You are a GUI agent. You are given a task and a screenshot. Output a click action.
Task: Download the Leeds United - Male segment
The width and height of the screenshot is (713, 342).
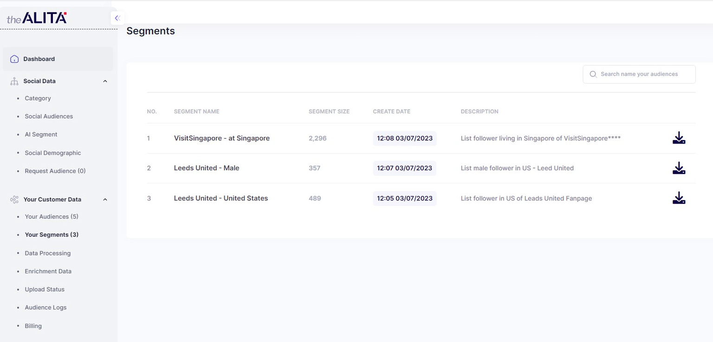(x=679, y=168)
